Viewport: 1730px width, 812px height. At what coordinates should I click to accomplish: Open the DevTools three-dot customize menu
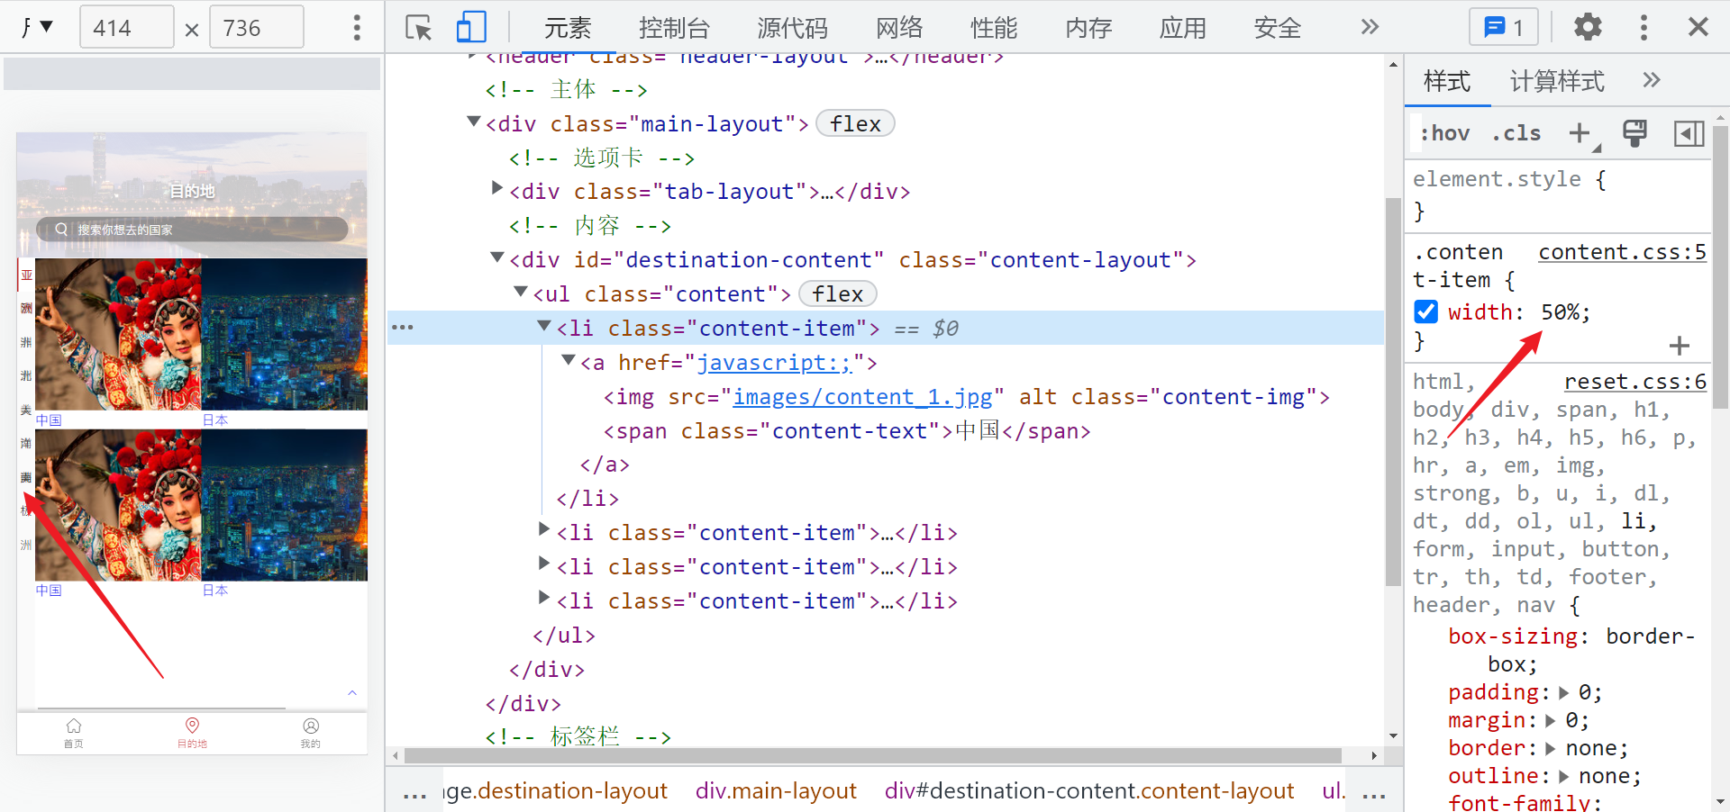click(x=1643, y=27)
